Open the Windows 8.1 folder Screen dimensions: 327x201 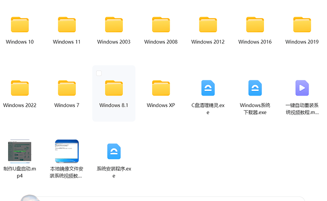click(114, 88)
